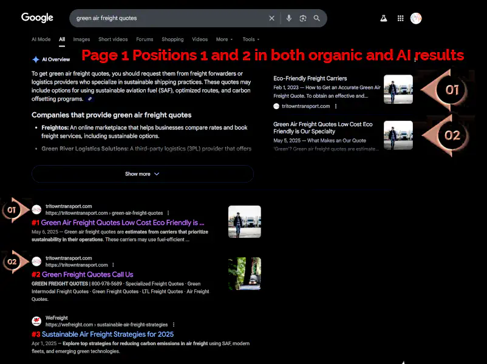Go to the Google logo homepage
This screenshot has height=364, width=487.
tap(37, 18)
